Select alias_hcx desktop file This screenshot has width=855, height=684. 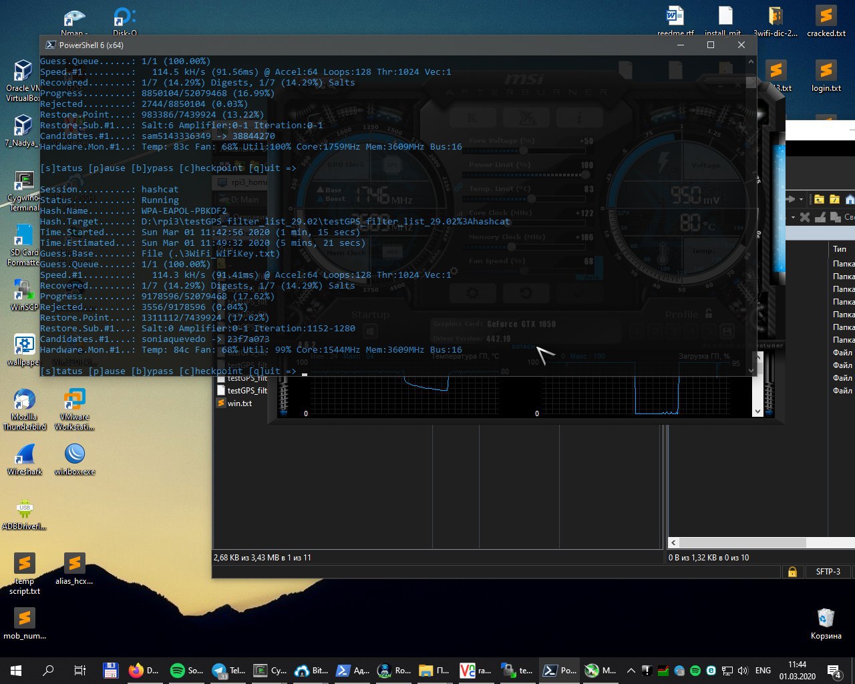pyautogui.click(x=74, y=569)
